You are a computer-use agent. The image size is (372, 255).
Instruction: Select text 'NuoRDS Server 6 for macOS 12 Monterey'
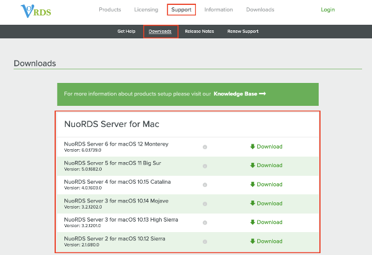[x=117, y=144]
